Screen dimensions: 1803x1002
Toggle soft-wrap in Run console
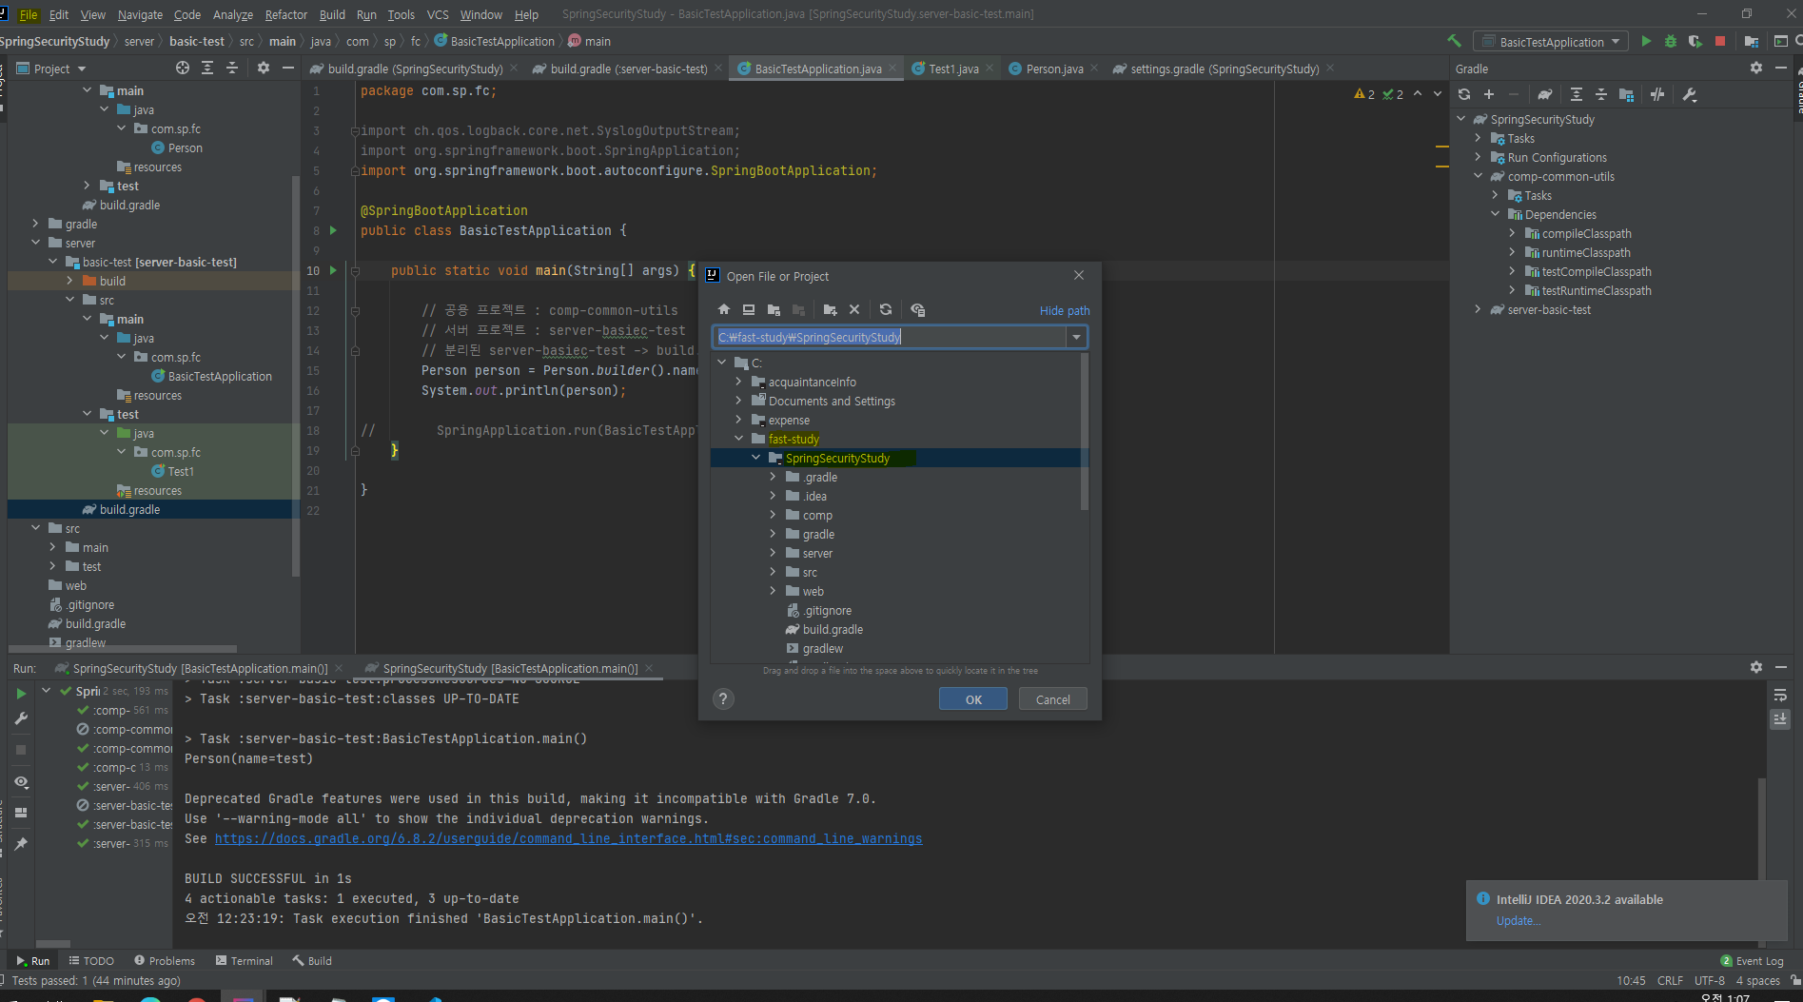tap(1780, 696)
